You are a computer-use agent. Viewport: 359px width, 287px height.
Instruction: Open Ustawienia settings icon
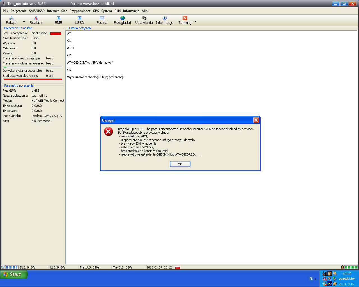(144, 18)
